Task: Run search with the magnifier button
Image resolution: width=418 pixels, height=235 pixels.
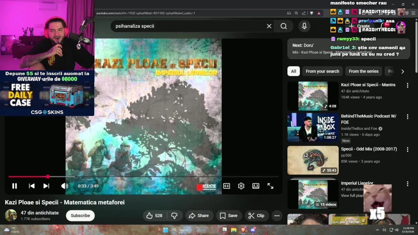Action: pos(284,26)
